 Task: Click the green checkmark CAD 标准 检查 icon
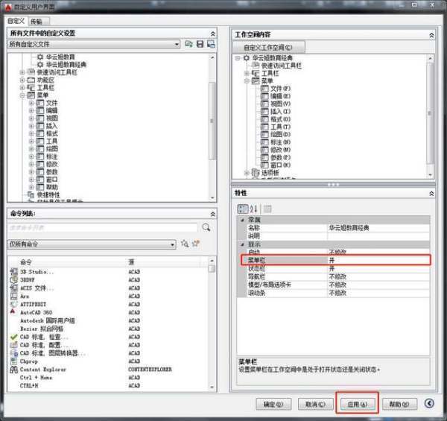coord(13,337)
